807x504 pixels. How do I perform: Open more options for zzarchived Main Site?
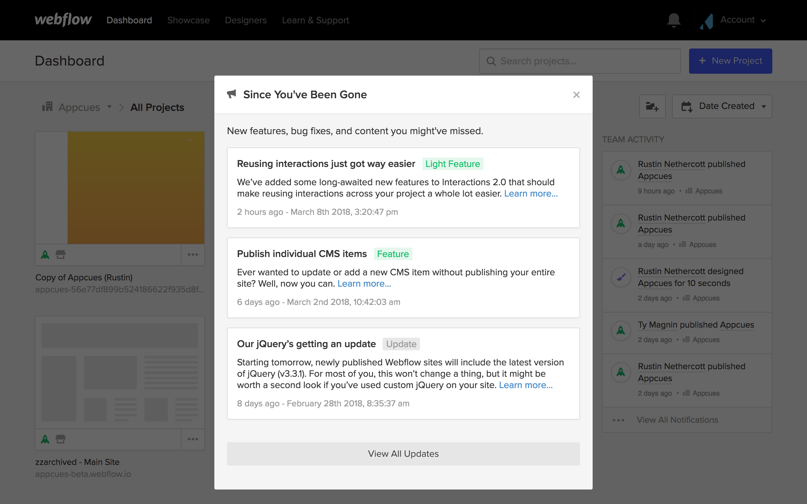tap(193, 439)
